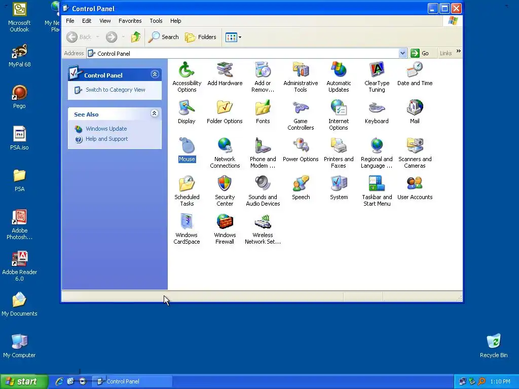The image size is (519, 389).
Task: Toggle the Folders pane button
Action: click(201, 37)
